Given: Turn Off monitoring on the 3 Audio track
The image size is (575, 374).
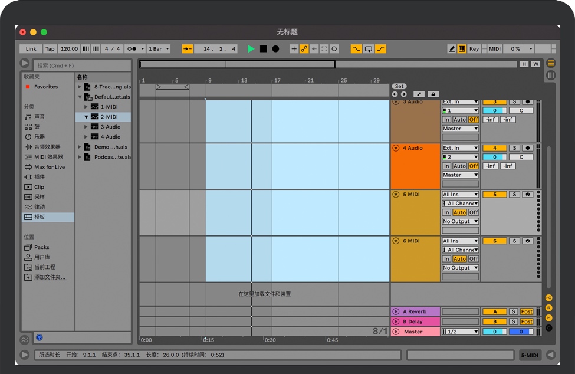Looking at the screenshot, I should click(474, 120).
